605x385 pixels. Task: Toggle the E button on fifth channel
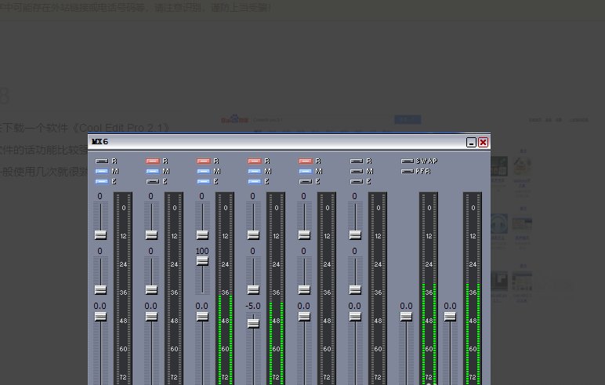[x=305, y=181]
